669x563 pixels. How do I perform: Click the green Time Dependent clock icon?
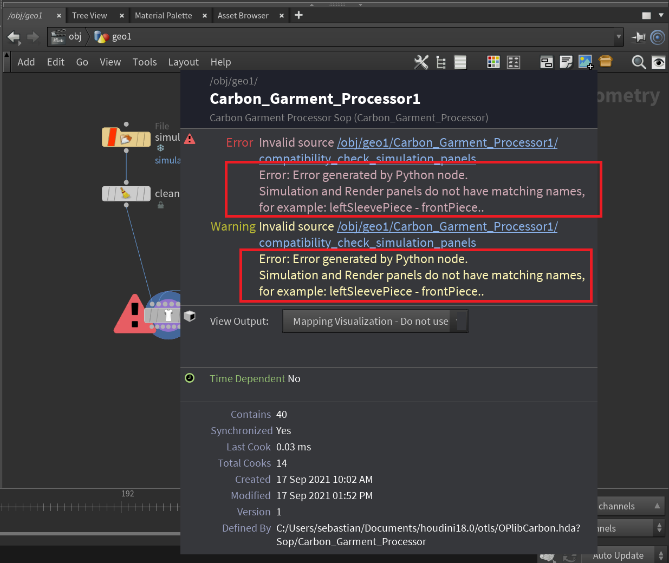click(190, 378)
